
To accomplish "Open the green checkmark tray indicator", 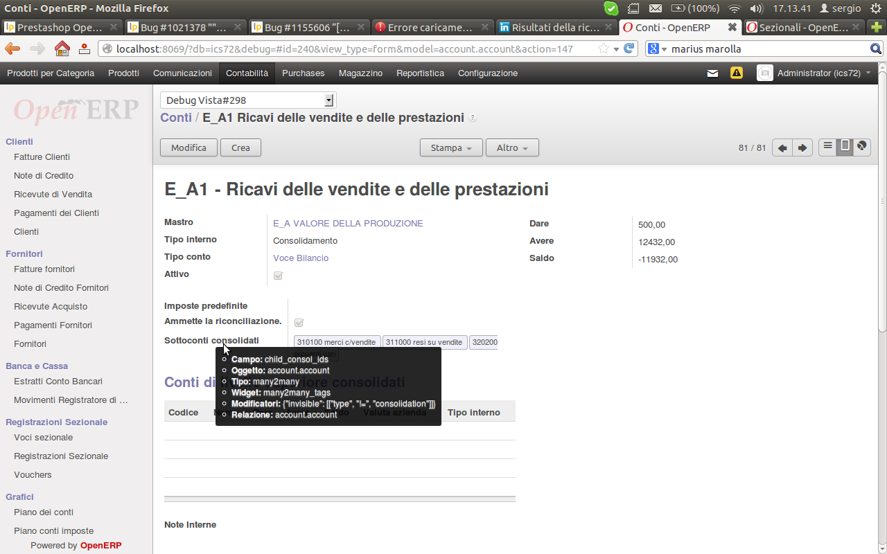I will (611, 8).
